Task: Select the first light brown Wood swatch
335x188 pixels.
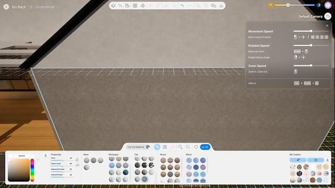Action: (x=163, y=160)
